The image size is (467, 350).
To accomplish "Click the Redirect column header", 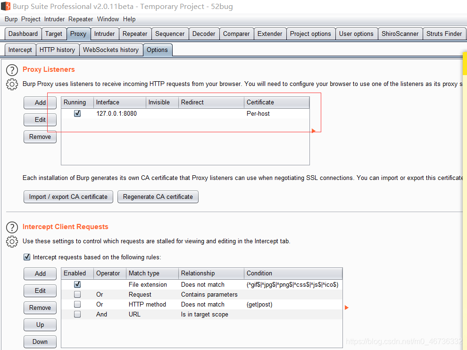I will pyautogui.click(x=211, y=102).
